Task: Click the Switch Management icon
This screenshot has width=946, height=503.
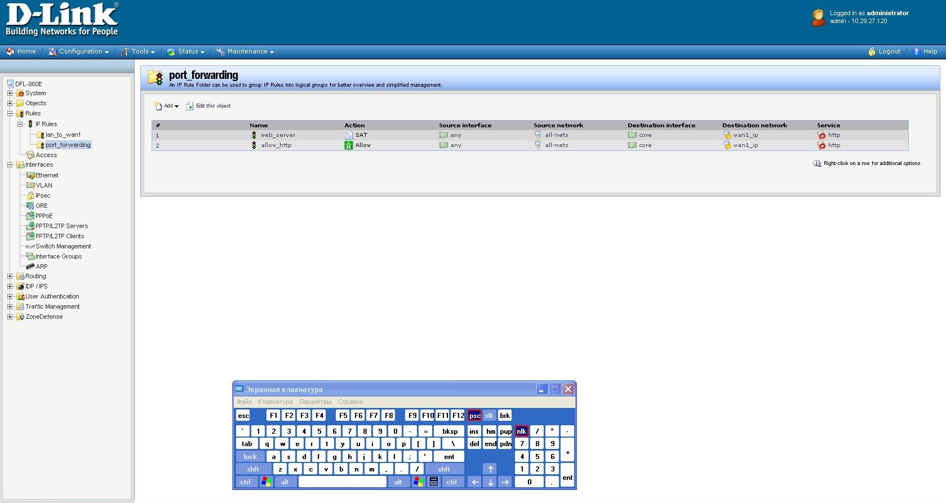Action: tap(30, 246)
